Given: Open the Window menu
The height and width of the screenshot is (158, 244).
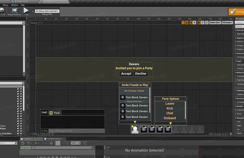Looking at the screenshot, I should [x=14, y=5].
